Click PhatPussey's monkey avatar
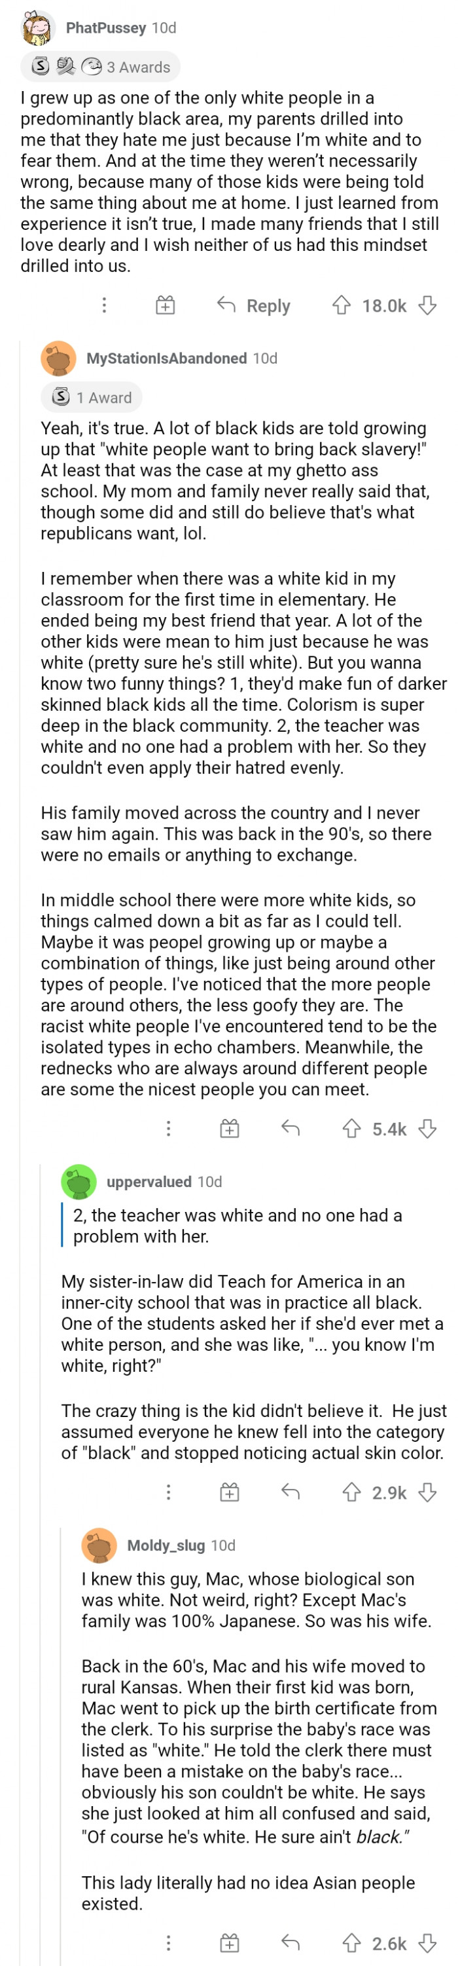Viewport: 458px width, 1966px height. pos(36,28)
